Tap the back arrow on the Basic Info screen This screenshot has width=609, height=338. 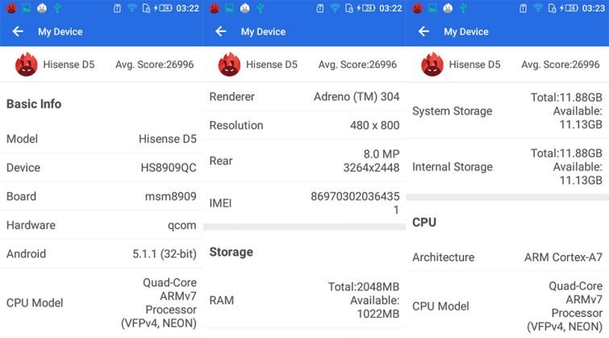pos(18,31)
